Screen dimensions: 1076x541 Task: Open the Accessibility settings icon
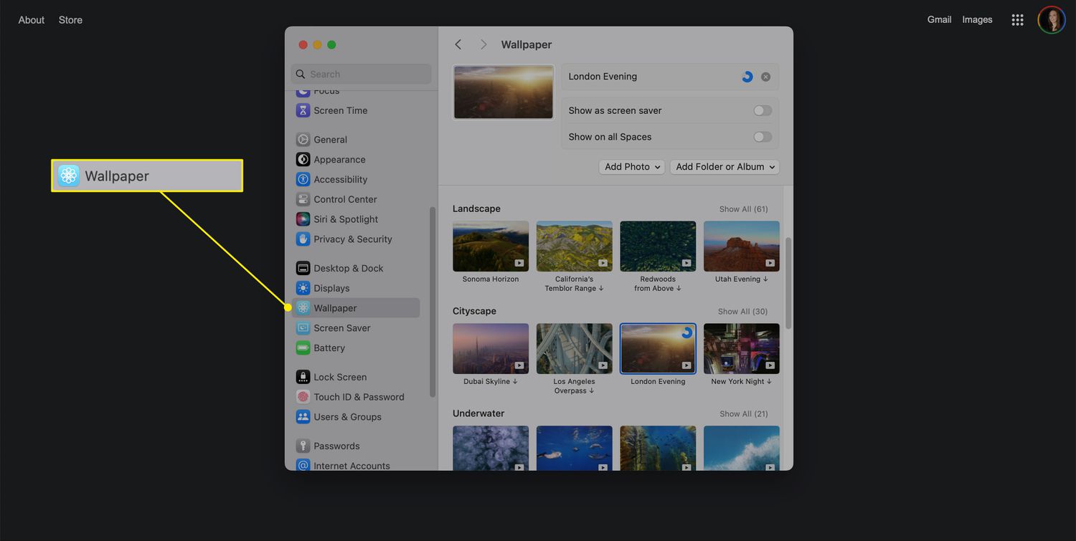tap(303, 179)
